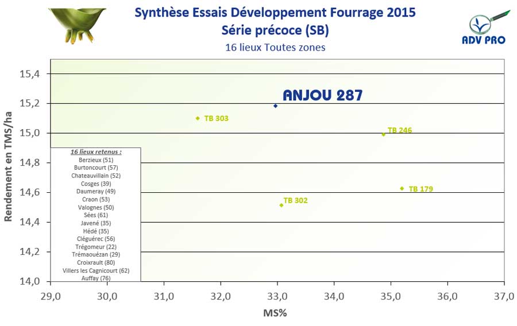
Task: Click the TB 303 data label
Action: (x=216, y=118)
